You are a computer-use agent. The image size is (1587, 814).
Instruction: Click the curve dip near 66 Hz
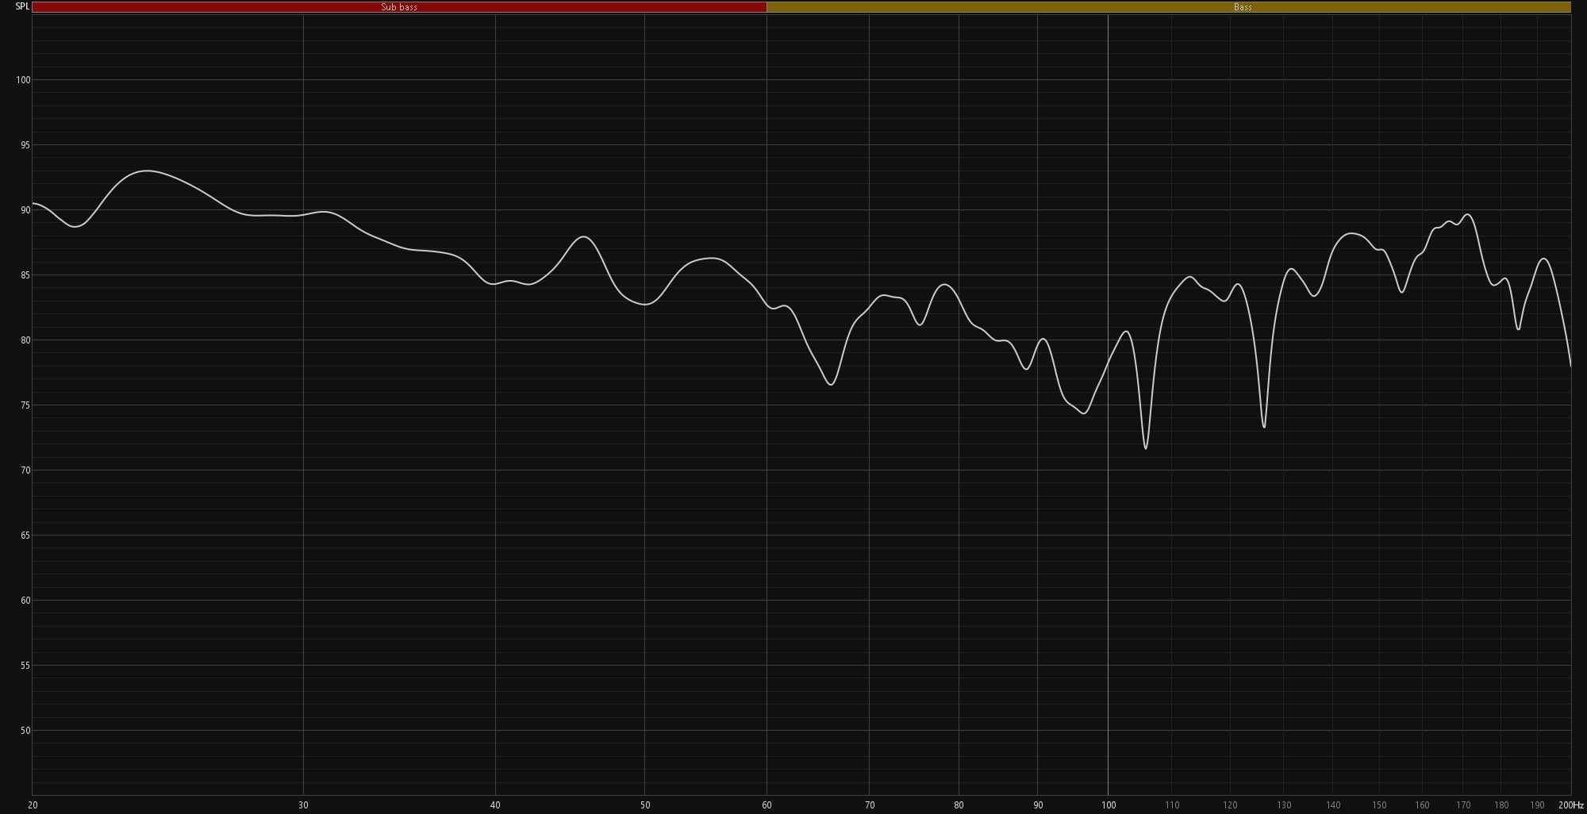click(831, 385)
